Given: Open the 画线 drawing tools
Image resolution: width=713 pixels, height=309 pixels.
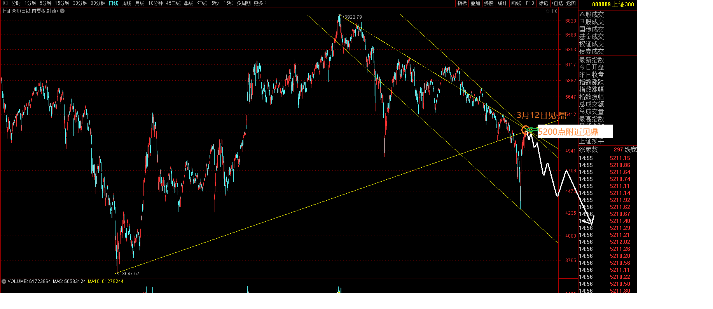Looking at the screenshot, I should (x=516, y=3).
